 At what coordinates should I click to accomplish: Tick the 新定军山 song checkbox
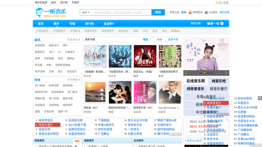pos(36,146)
